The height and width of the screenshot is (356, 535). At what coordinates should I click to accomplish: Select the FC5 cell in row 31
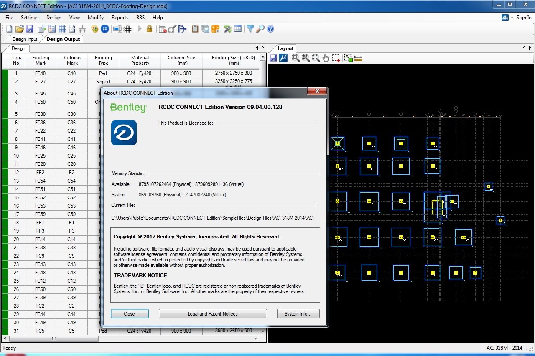tap(41, 331)
